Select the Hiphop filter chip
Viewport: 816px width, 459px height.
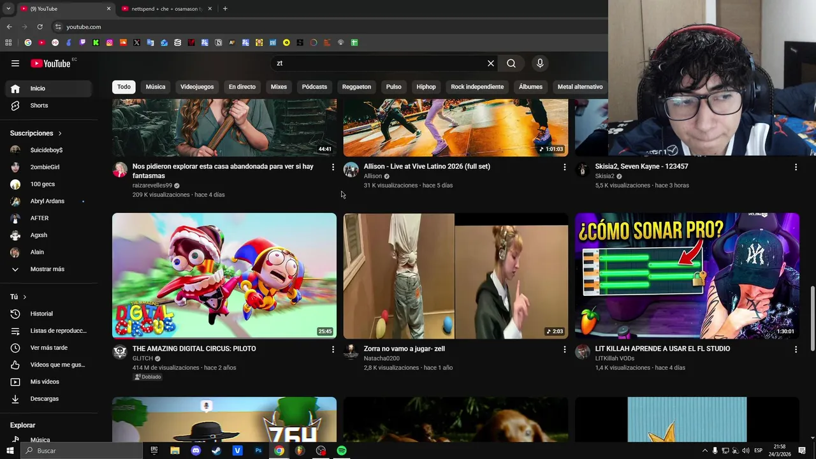[x=426, y=87]
